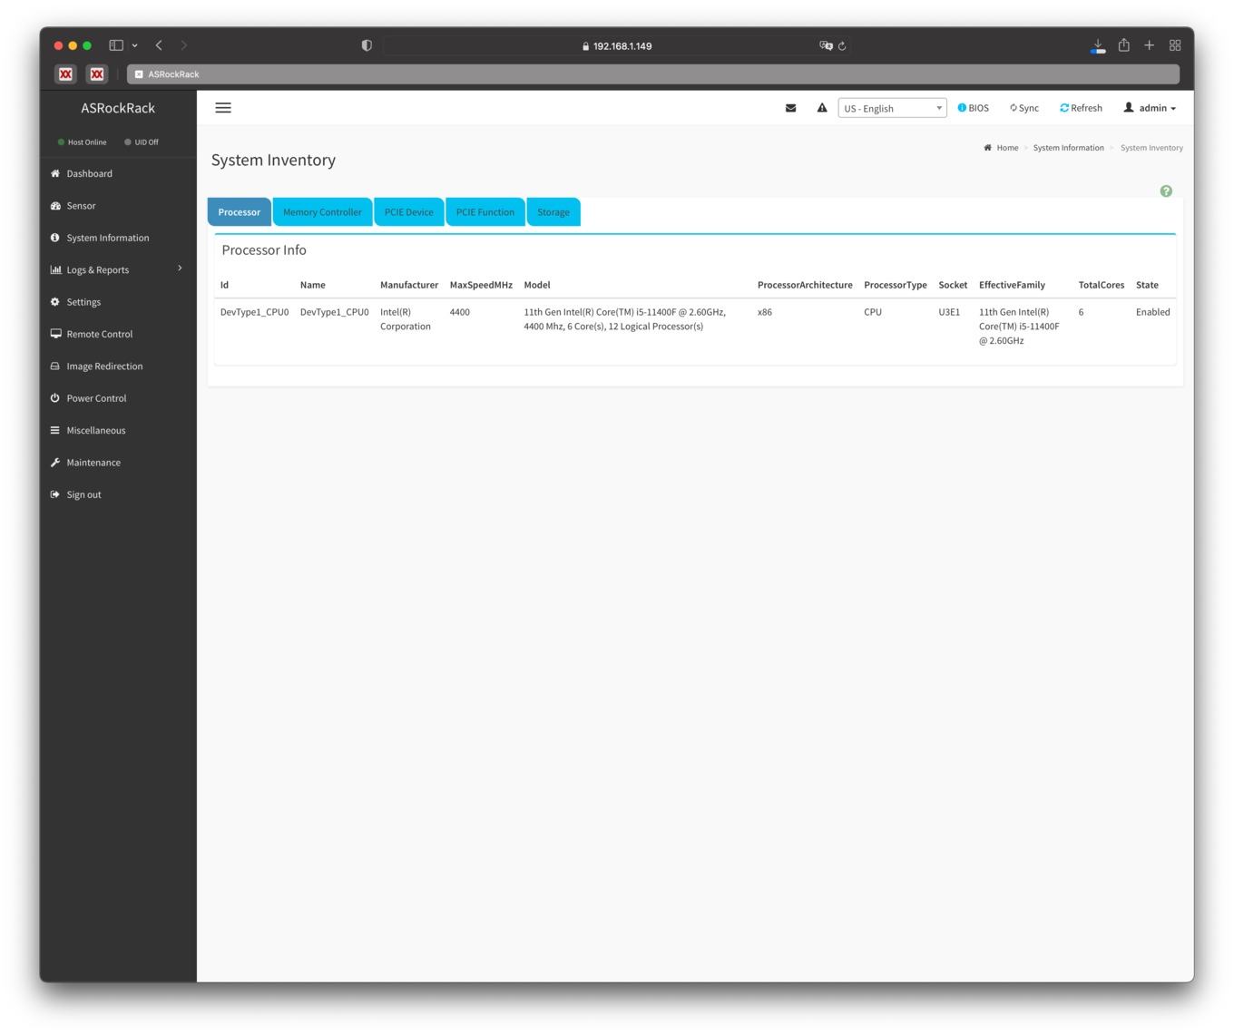Switch to the Memory Controller tab
This screenshot has width=1234, height=1035.
322,212
